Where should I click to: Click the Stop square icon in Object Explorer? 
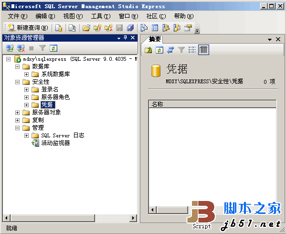[32, 48]
